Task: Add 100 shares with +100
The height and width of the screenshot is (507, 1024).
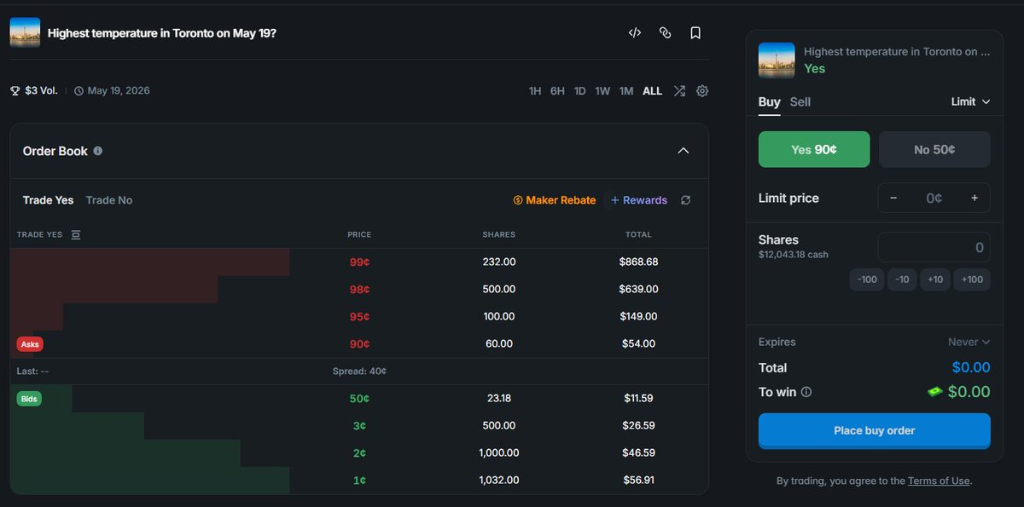Action: pyautogui.click(x=972, y=279)
